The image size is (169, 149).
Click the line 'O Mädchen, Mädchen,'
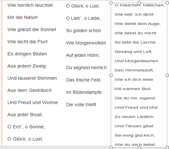point(140,5)
